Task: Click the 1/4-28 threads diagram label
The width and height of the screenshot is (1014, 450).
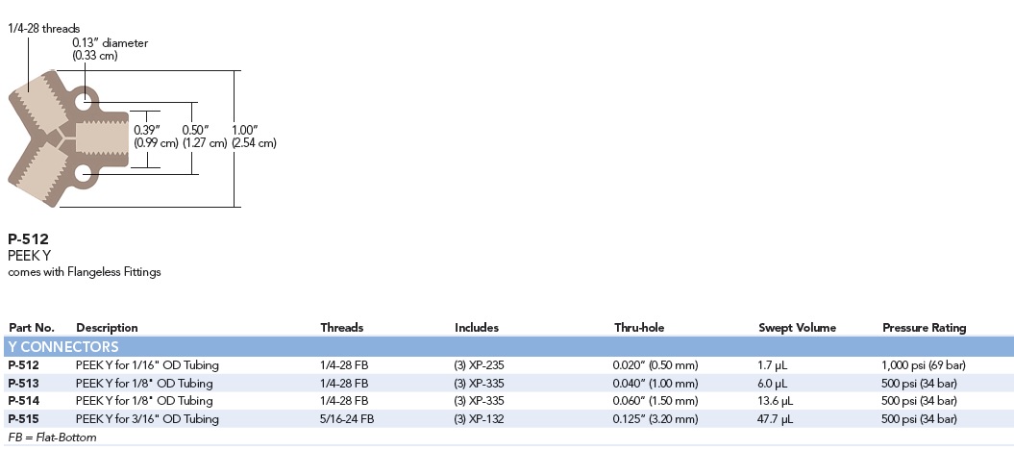Action: [x=43, y=29]
